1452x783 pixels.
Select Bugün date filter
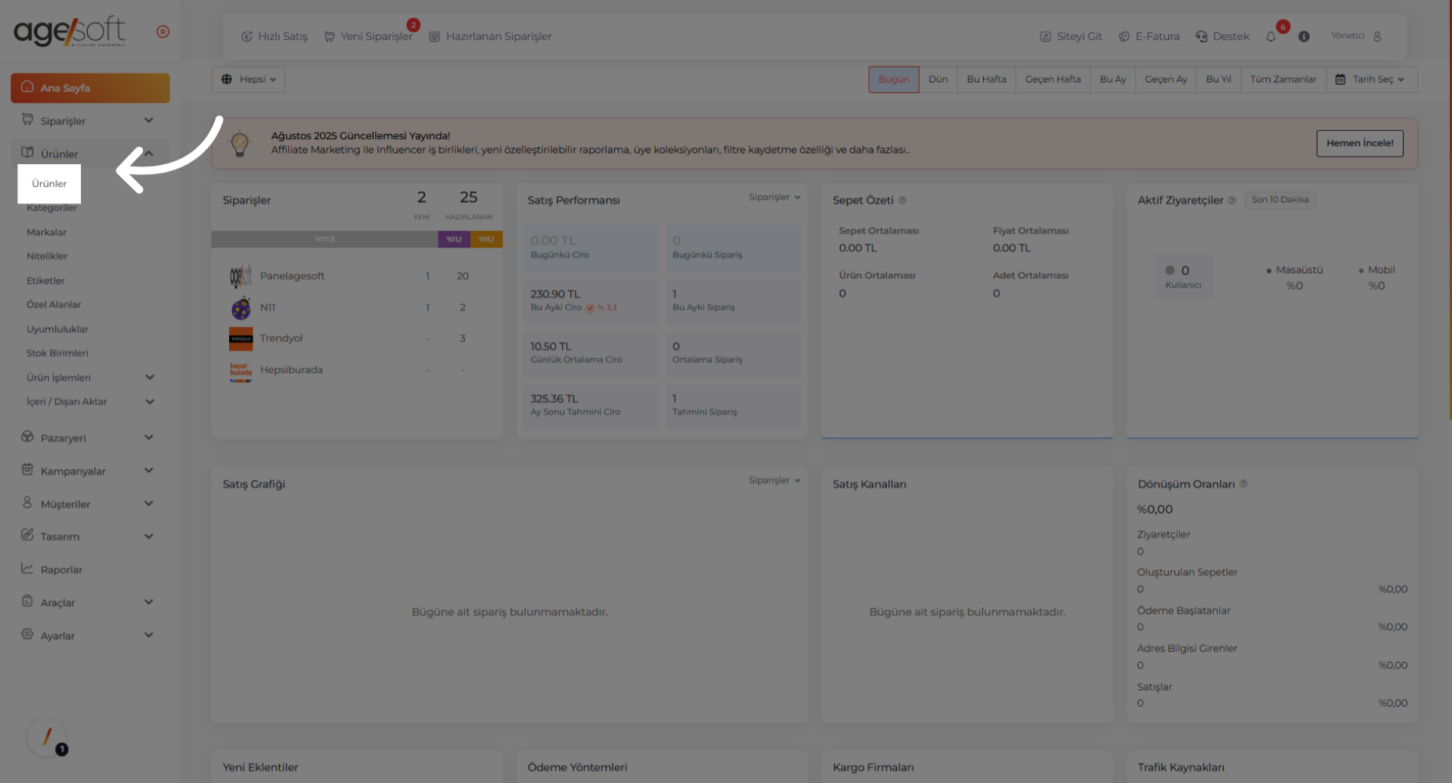(894, 79)
